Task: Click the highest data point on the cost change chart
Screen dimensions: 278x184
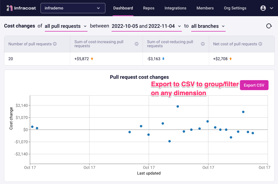Action: [x=178, y=106]
